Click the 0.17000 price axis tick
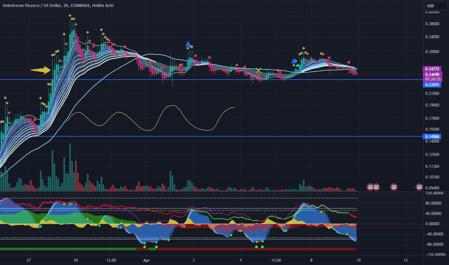Screen dimensions: 449x265 pyautogui.click(x=432, y=118)
